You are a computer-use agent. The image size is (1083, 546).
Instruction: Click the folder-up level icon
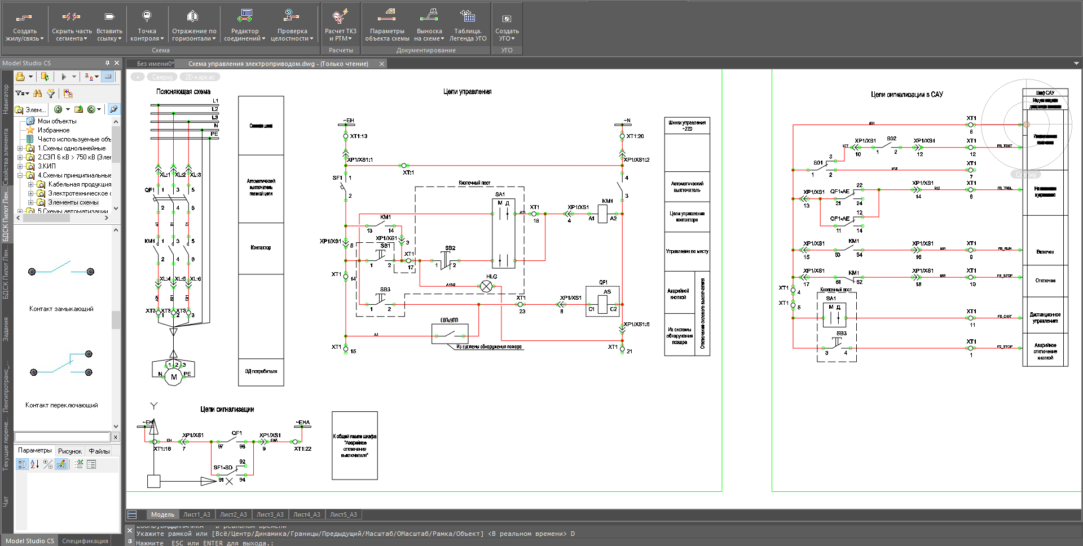(79, 109)
